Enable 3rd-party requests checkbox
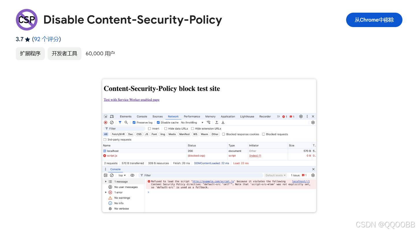416x232 pixels. pos(105,140)
